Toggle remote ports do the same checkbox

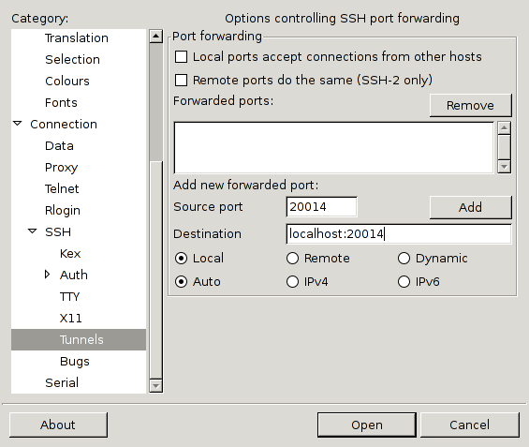coord(181,81)
